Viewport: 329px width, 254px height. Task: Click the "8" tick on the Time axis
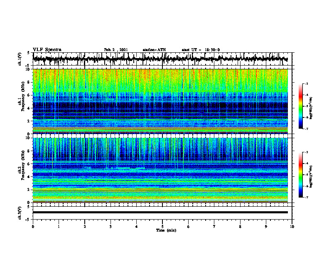[x=240, y=227]
